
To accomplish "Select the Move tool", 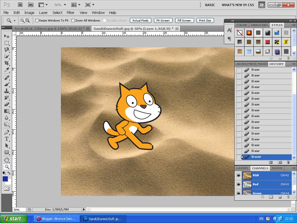I will pyautogui.click(x=7, y=36).
